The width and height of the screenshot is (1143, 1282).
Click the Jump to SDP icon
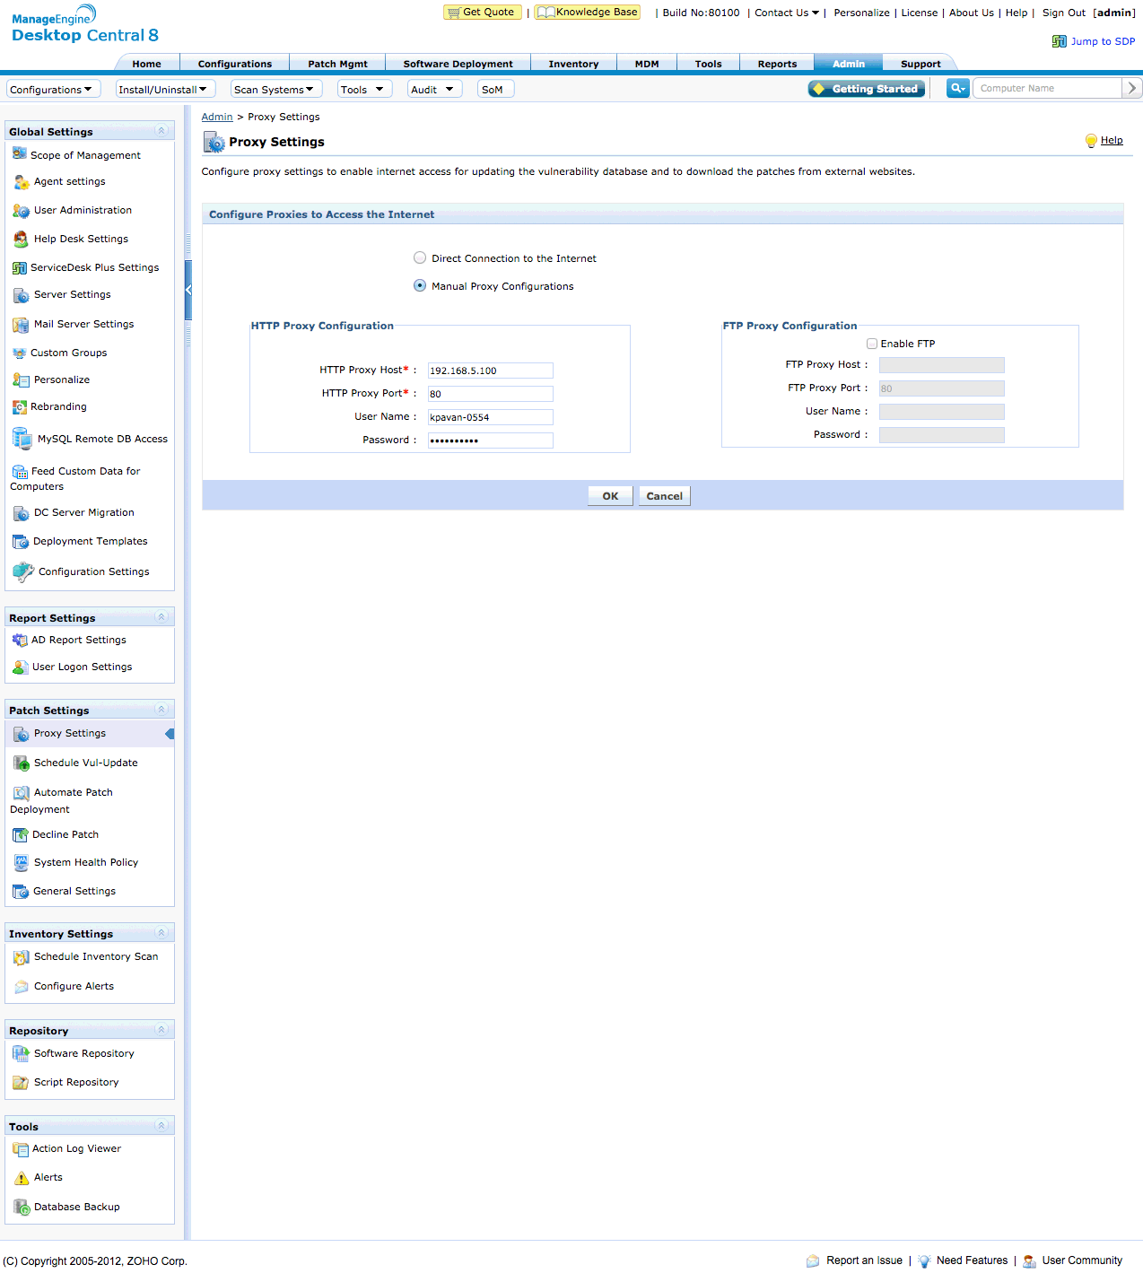1060,41
